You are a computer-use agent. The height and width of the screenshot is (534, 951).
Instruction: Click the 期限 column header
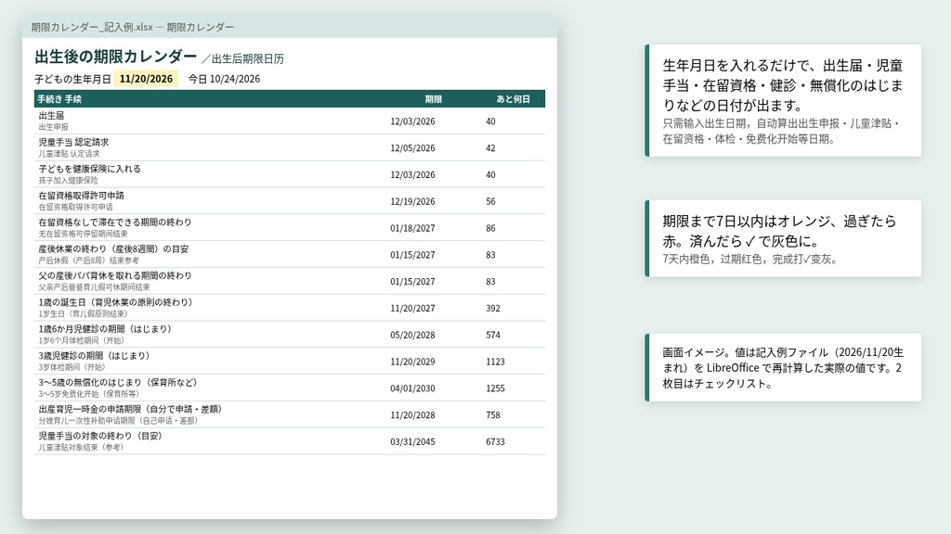tap(433, 98)
